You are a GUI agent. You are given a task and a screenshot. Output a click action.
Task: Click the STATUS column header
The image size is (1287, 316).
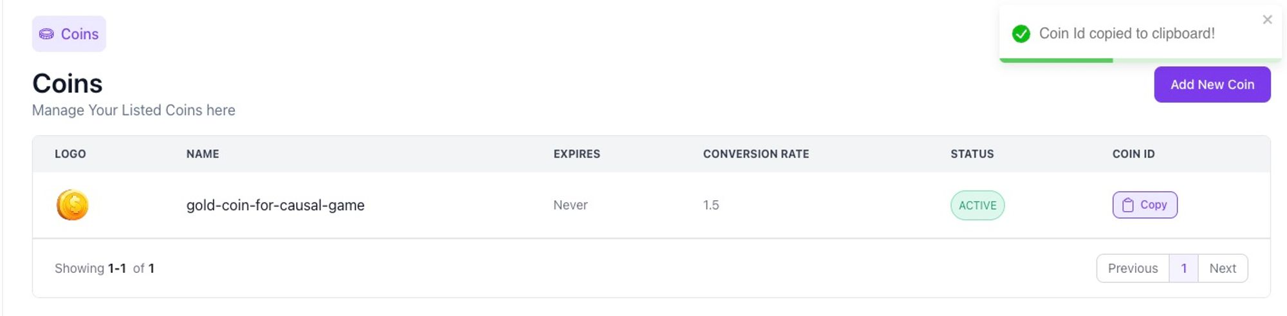point(972,154)
